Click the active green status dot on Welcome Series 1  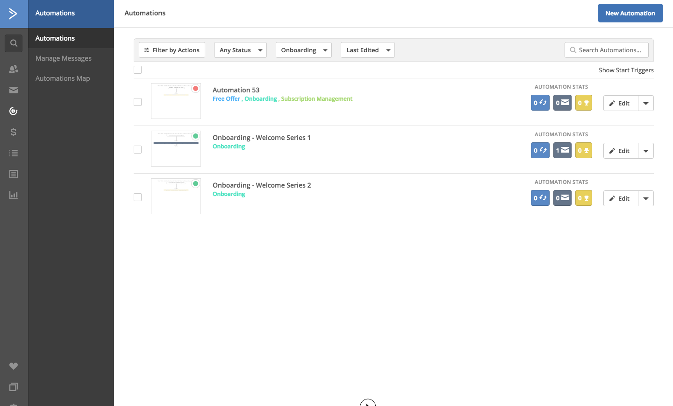195,136
